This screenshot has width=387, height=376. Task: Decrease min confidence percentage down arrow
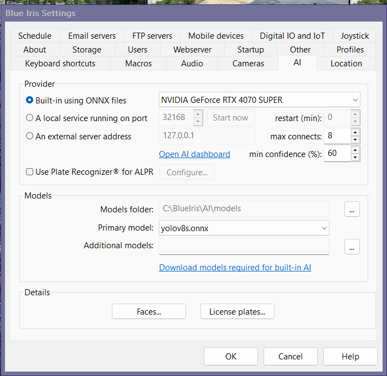[x=355, y=158]
